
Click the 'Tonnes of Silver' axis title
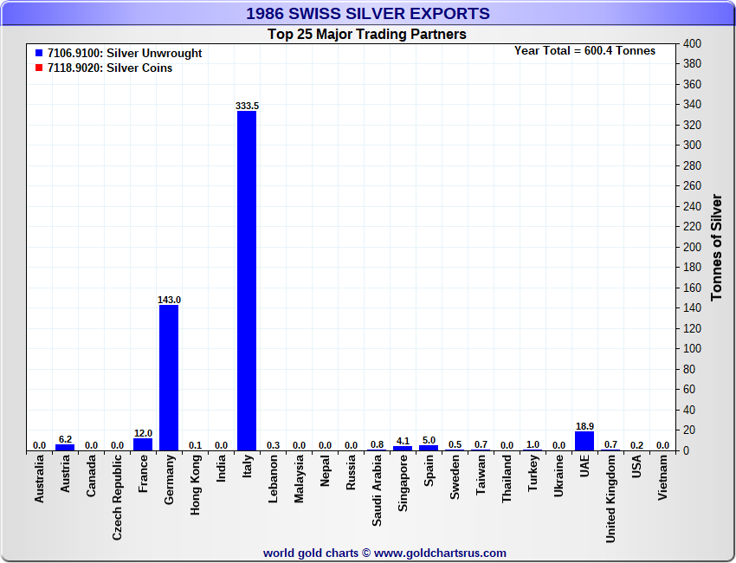tap(716, 248)
